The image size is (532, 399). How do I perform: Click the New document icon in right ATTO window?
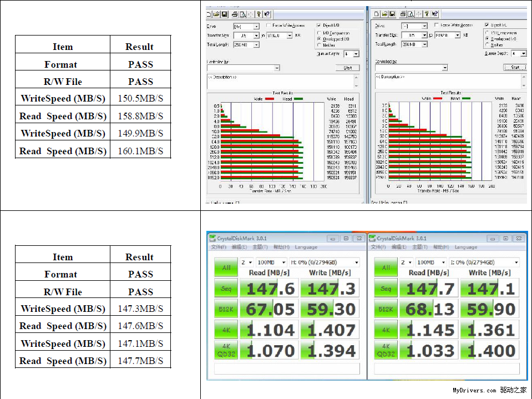point(376,14)
